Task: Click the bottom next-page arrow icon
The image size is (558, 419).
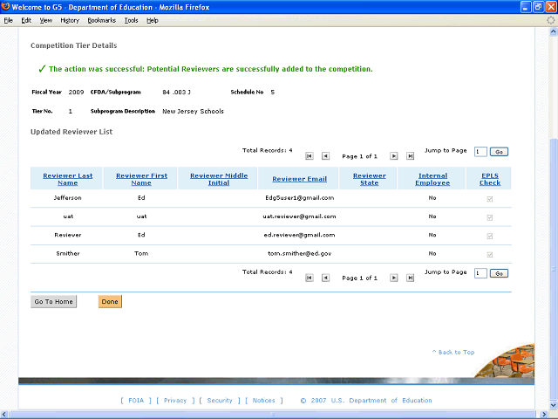Action: click(394, 278)
